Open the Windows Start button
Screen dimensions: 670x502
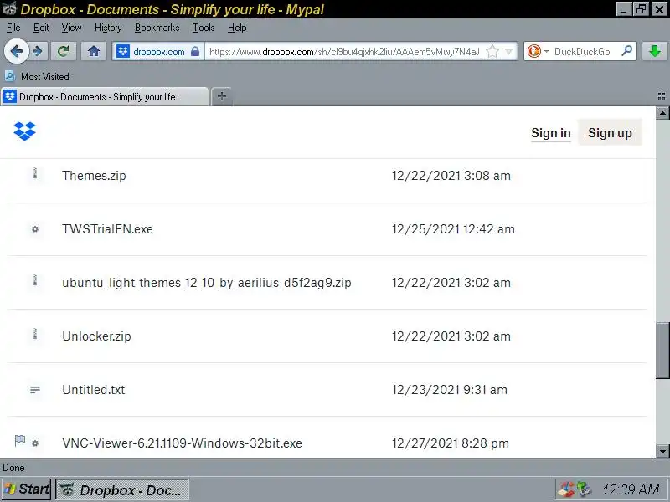click(x=27, y=489)
